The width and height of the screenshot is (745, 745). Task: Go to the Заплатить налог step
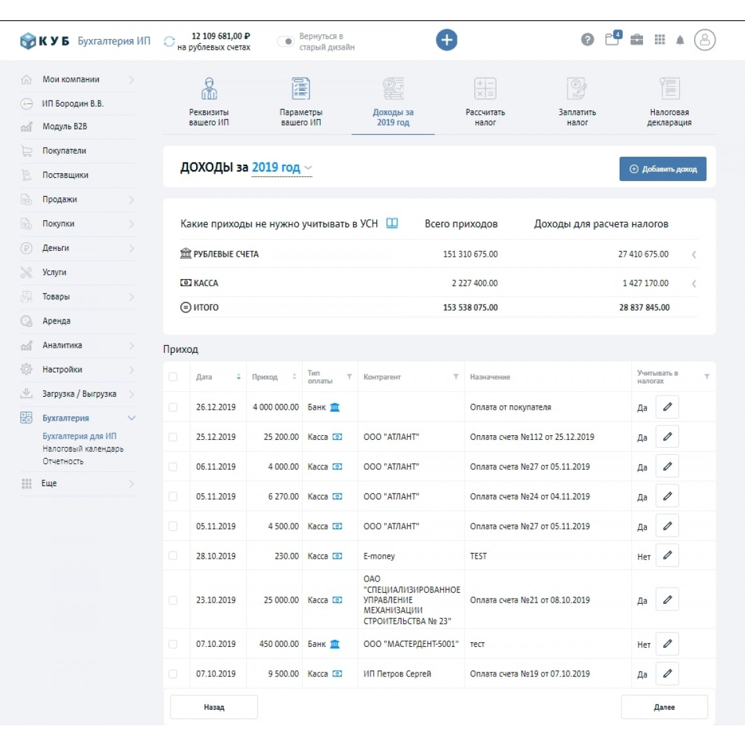(577, 102)
